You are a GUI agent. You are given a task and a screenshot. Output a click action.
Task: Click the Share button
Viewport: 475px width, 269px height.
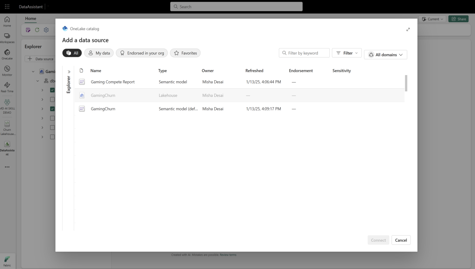[459, 19]
